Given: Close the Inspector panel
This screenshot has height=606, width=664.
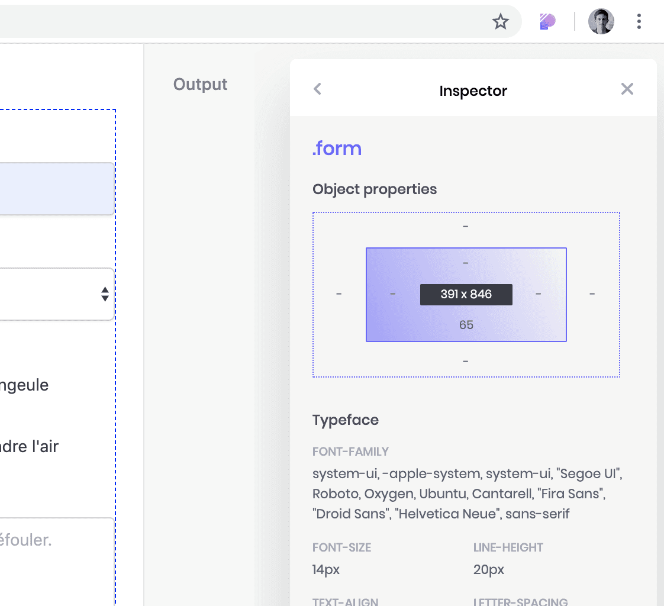Looking at the screenshot, I should [x=627, y=89].
